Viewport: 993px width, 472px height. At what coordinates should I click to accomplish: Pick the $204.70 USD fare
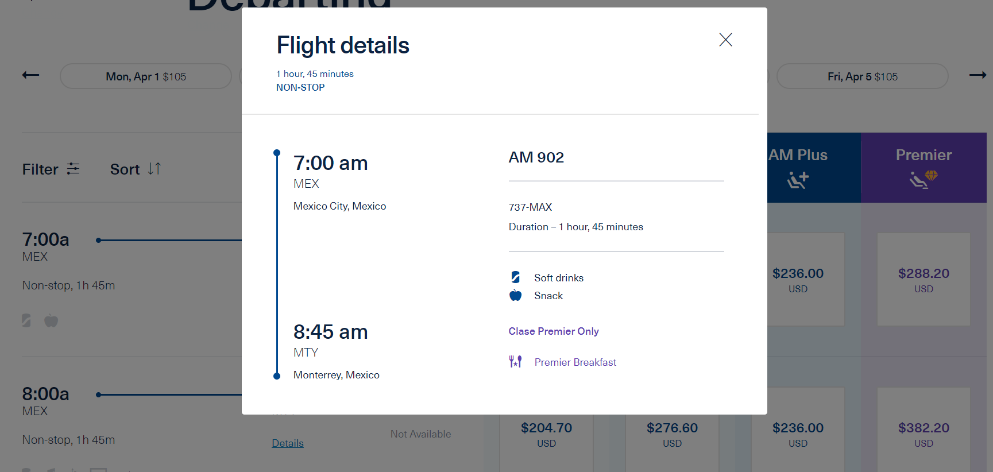(546, 434)
